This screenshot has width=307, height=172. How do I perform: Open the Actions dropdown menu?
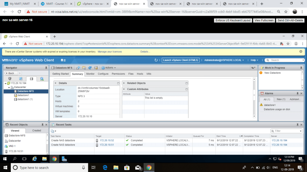pyautogui.click(x=108, y=68)
